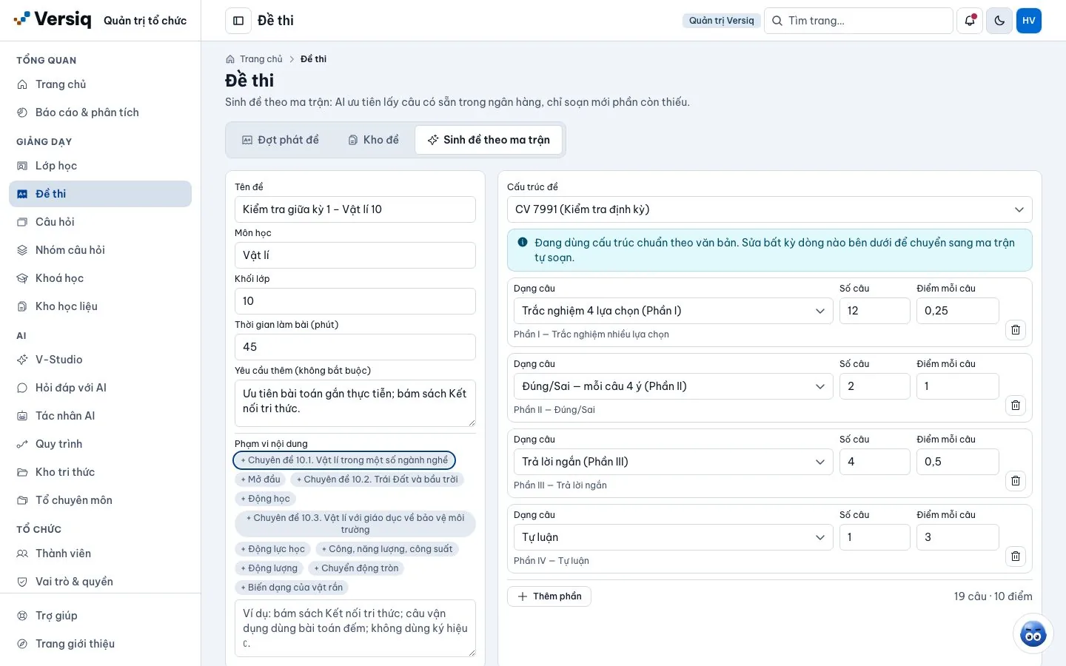Click the Thêm phần button
Screen dimensions: 1066x666
tap(549, 596)
